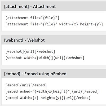Click the [attachment] - Attachment section header
The height and width of the screenshot is (106, 106).
click(54, 6)
